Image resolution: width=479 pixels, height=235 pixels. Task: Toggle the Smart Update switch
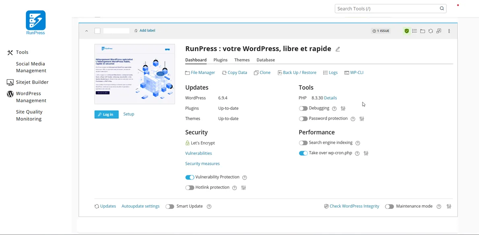170,206
